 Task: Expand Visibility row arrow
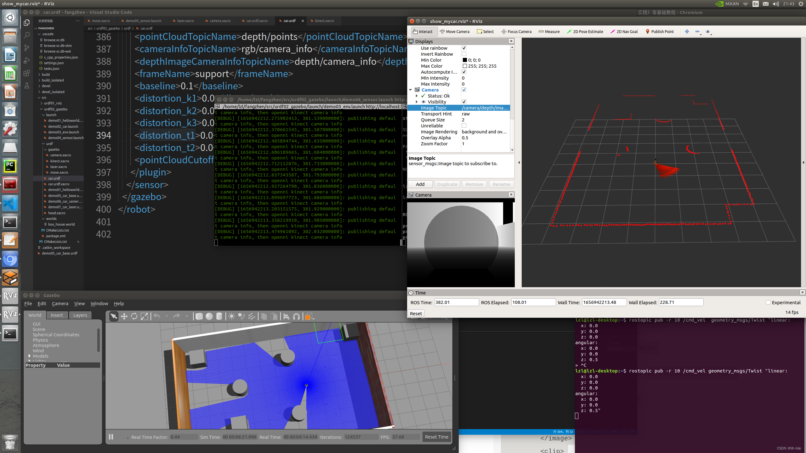[x=417, y=102]
